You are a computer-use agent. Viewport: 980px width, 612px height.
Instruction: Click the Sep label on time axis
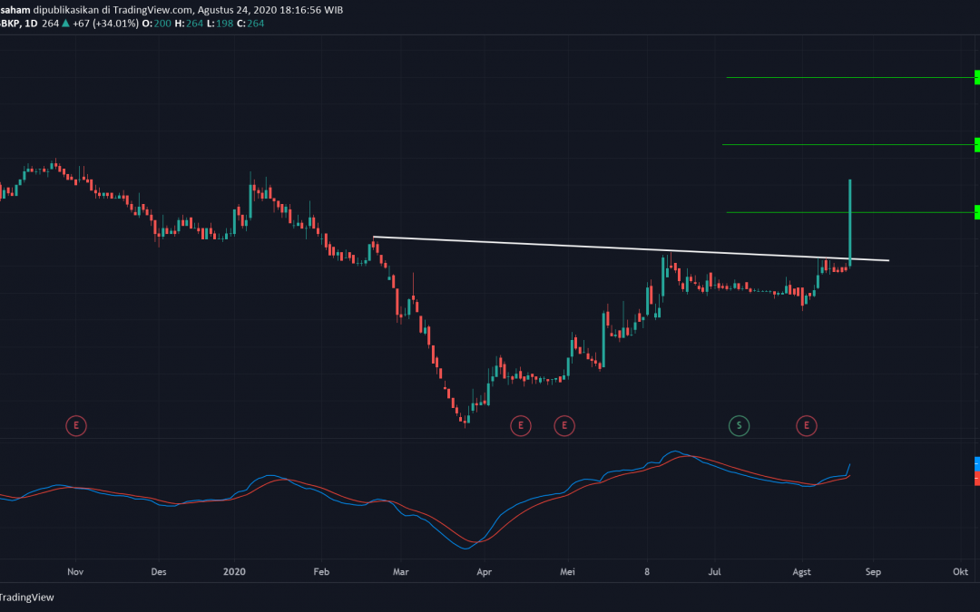click(873, 572)
